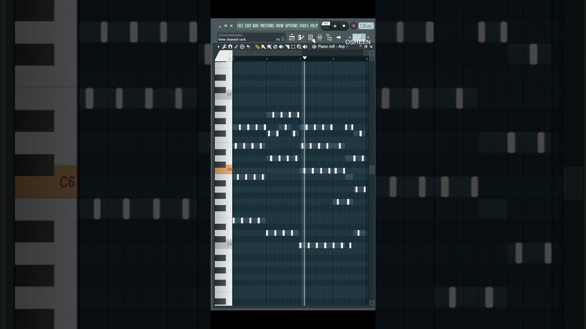The width and height of the screenshot is (586, 329).
Task: Click the note stamp icon
Action: point(236,47)
